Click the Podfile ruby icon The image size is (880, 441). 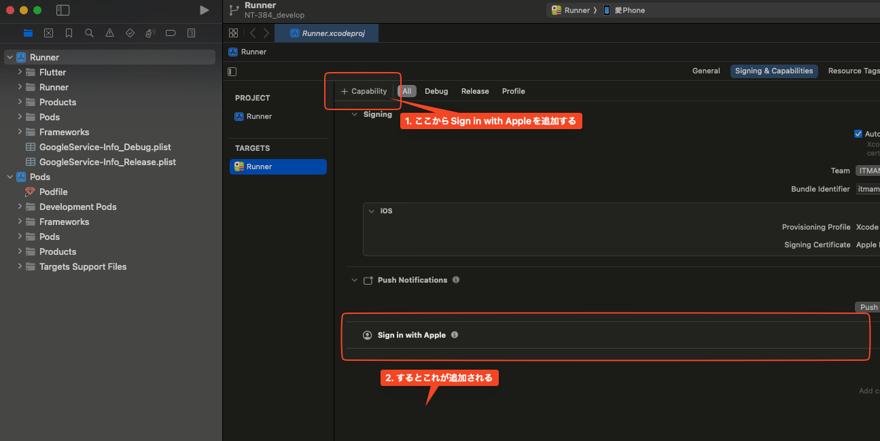pyautogui.click(x=30, y=192)
